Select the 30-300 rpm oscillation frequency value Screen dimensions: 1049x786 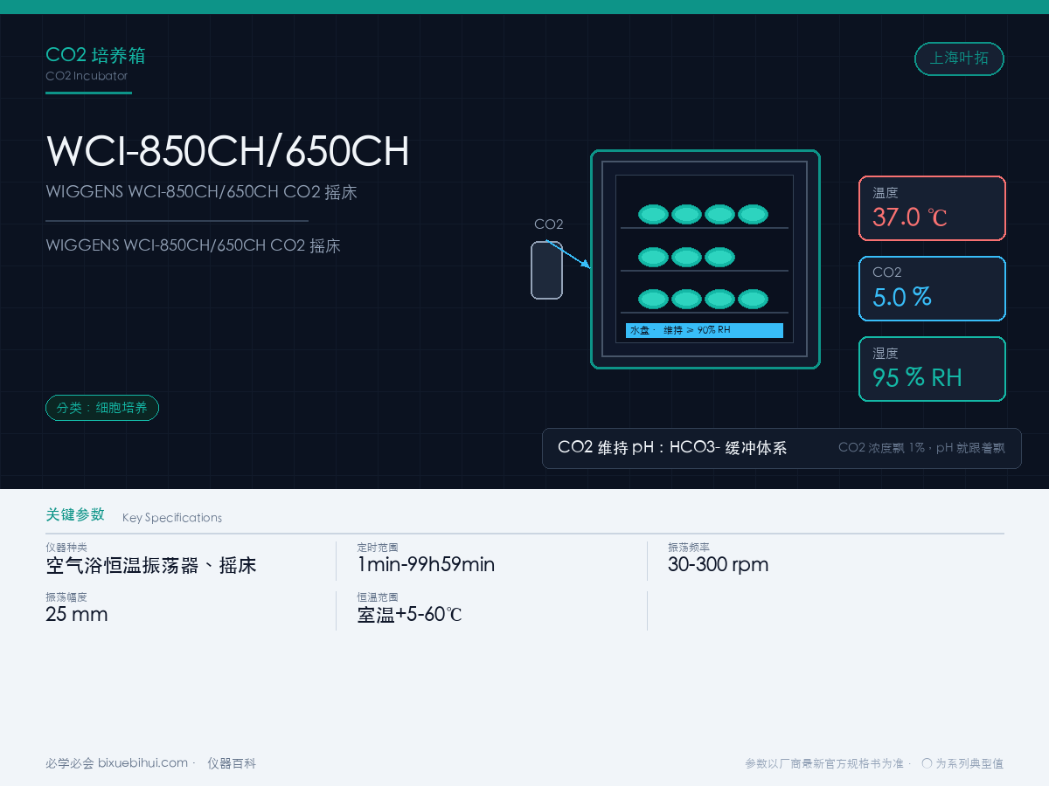tap(719, 564)
